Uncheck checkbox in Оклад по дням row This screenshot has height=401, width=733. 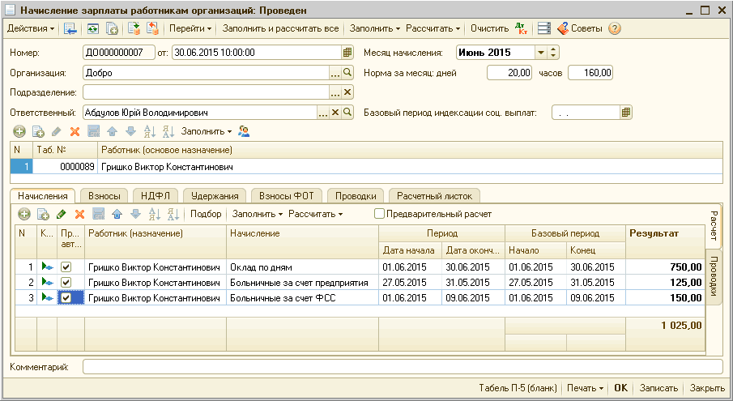(x=66, y=267)
